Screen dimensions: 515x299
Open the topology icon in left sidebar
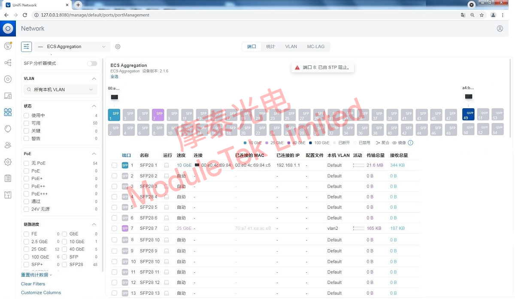coord(8,63)
